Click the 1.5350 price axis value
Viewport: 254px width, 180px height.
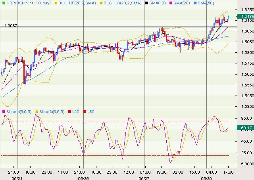coord(248,106)
